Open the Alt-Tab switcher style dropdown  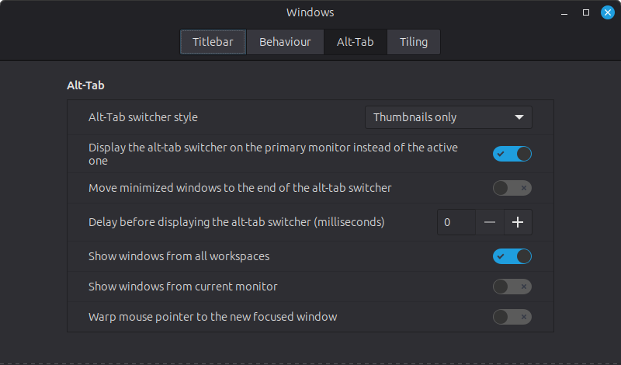(x=449, y=117)
